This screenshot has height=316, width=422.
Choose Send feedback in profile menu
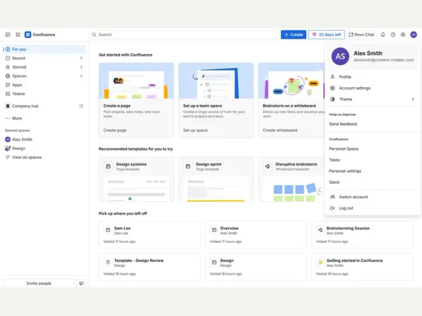[343, 124]
